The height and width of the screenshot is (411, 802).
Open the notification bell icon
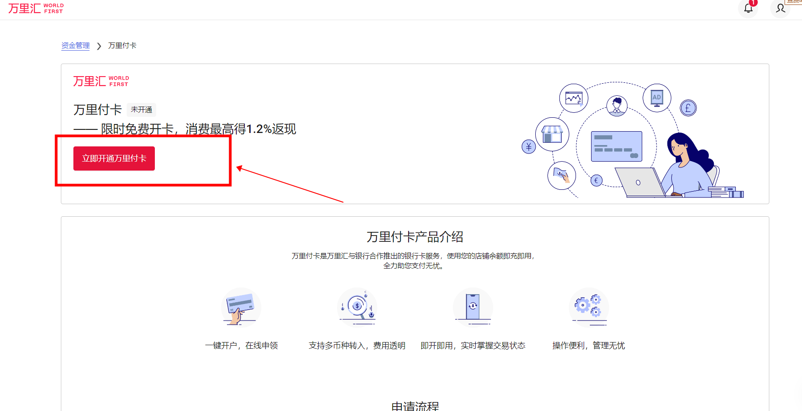[748, 8]
